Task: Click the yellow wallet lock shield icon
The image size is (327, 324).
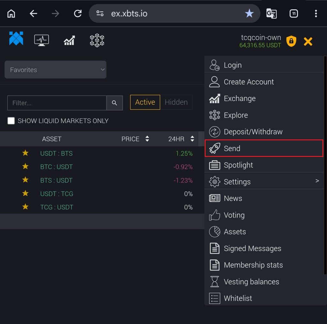Action: pos(291,41)
